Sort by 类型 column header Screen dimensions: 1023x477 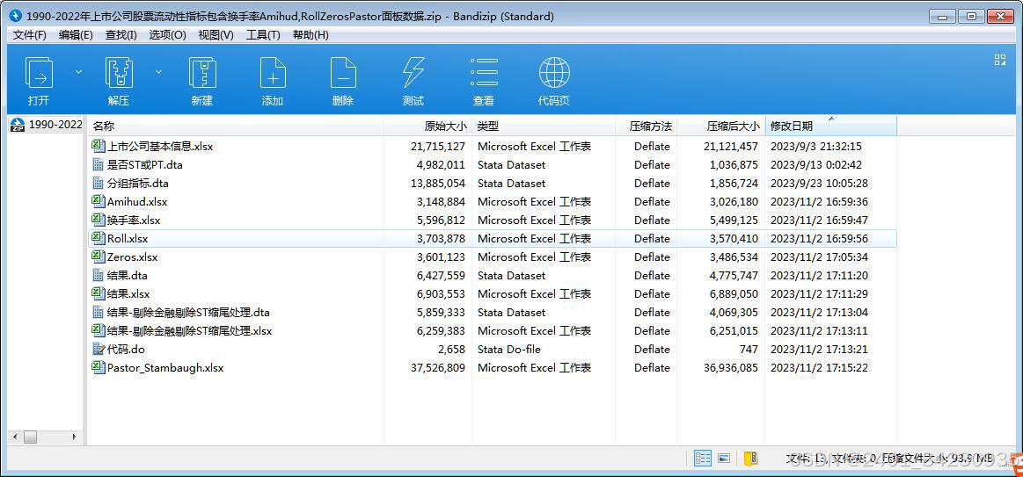click(x=544, y=126)
